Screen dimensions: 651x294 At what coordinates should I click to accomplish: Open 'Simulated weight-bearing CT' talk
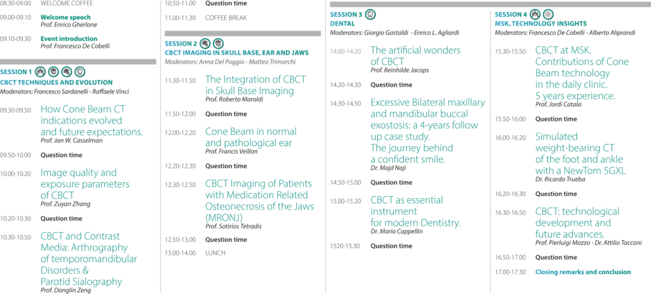point(580,154)
